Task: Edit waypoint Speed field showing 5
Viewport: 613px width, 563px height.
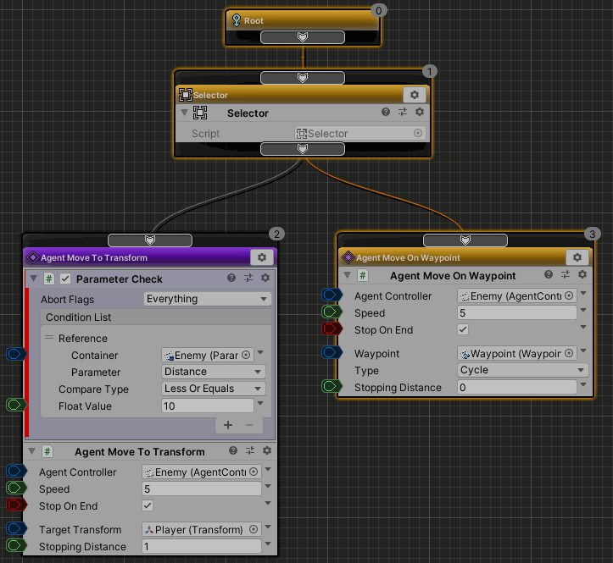Action: pos(517,312)
